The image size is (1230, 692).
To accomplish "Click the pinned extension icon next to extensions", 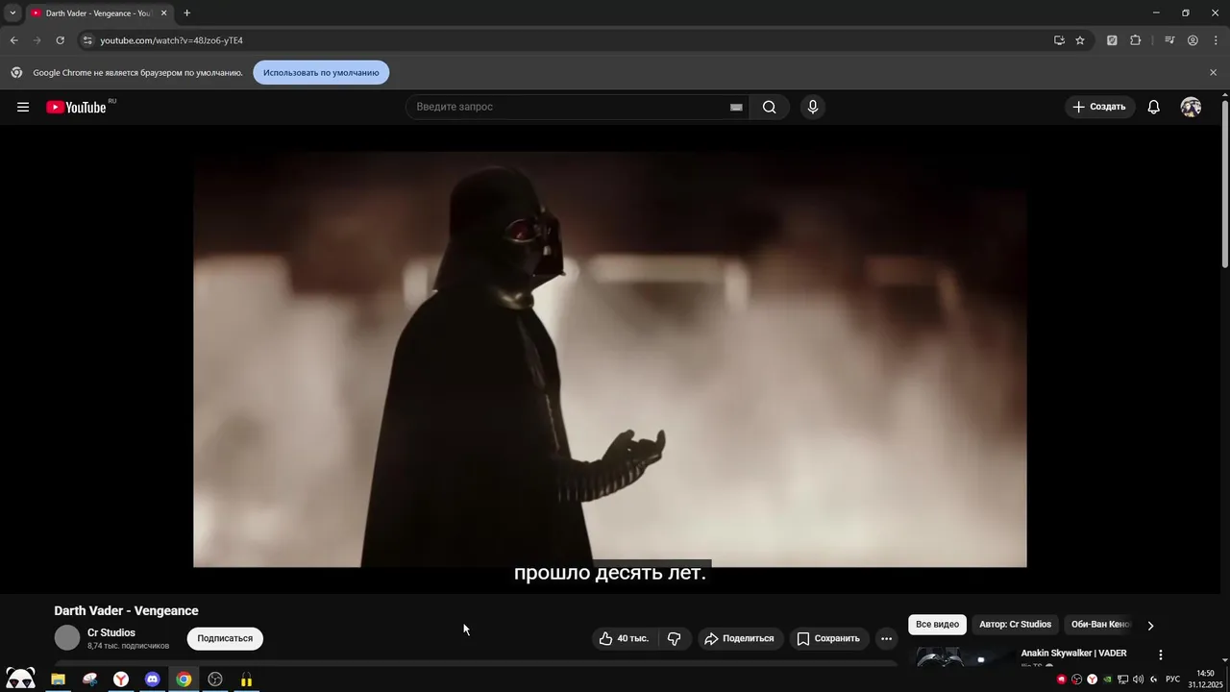I will click(x=1112, y=40).
